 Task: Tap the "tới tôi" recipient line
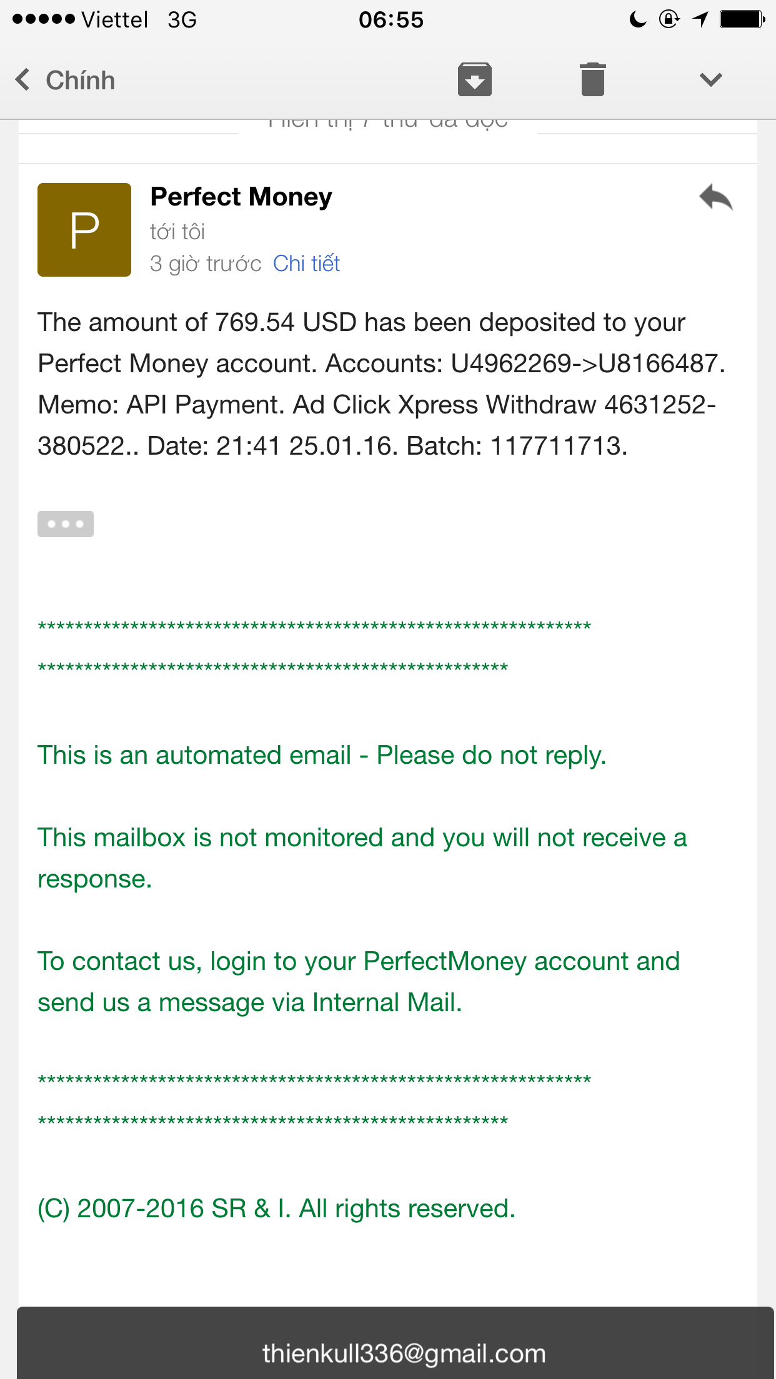[177, 232]
